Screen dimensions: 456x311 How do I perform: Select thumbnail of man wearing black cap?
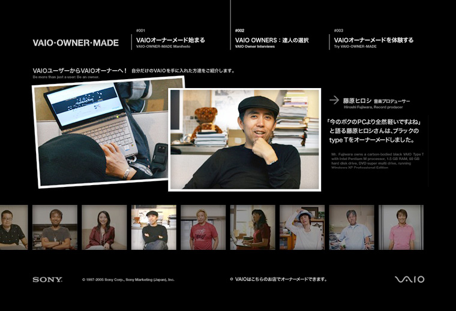pos(154,227)
